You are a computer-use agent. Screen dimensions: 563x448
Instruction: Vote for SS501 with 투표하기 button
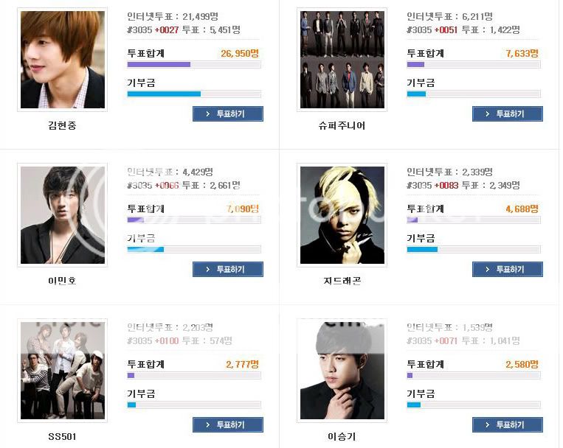point(228,424)
